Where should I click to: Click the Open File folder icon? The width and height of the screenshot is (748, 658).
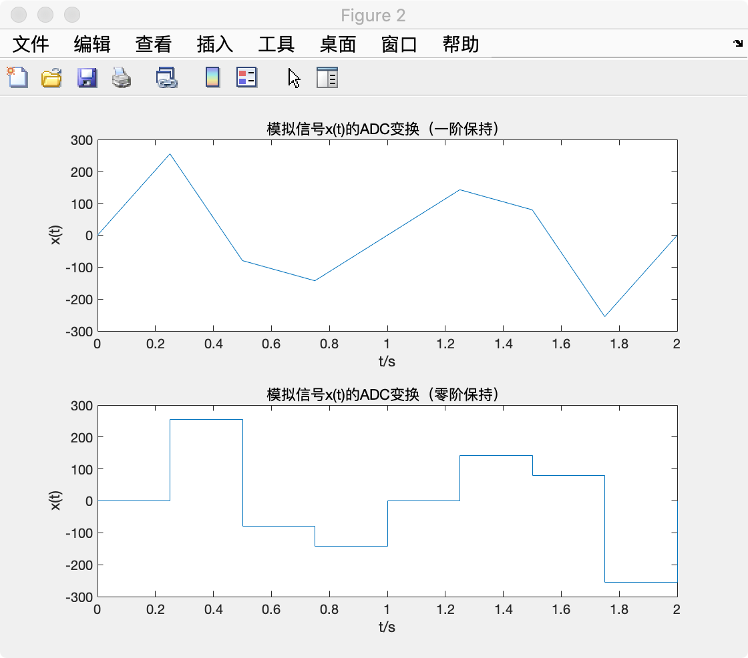point(51,77)
